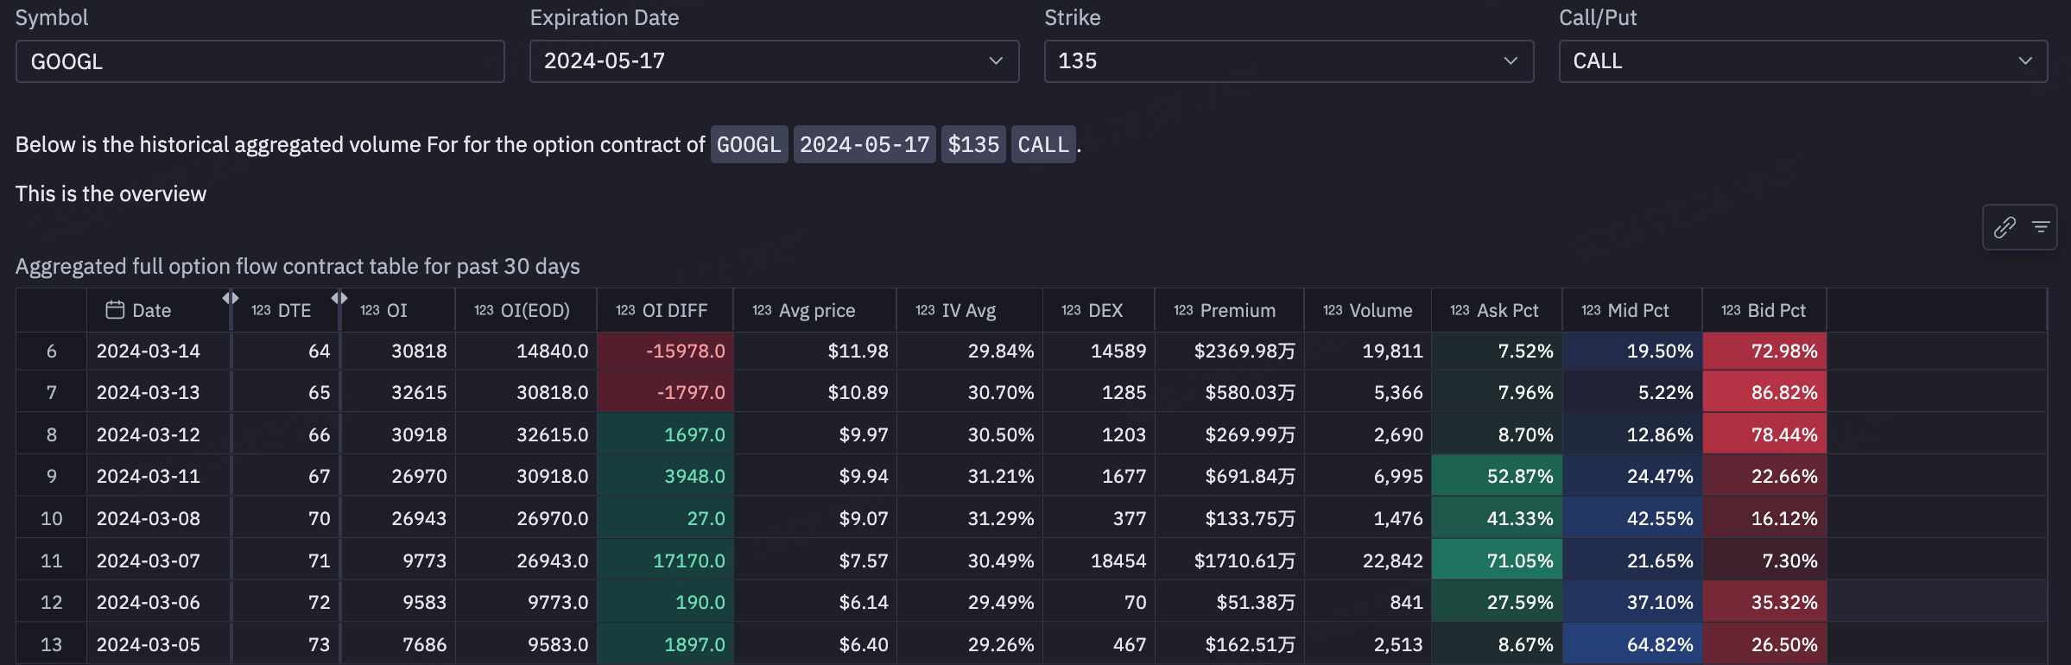Viewport: 2071px width, 665px height.
Task: Click Premium cell $2369.98万
Action: coord(1230,351)
